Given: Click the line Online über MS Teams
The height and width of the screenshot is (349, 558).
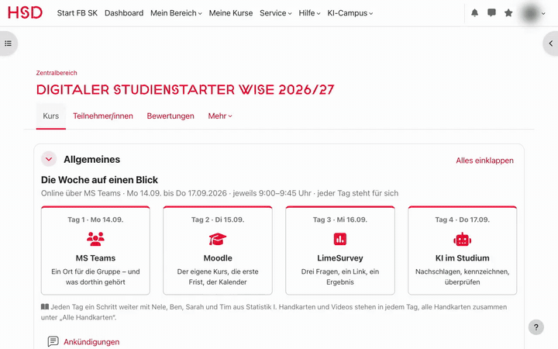Looking at the screenshot, I should (219, 193).
